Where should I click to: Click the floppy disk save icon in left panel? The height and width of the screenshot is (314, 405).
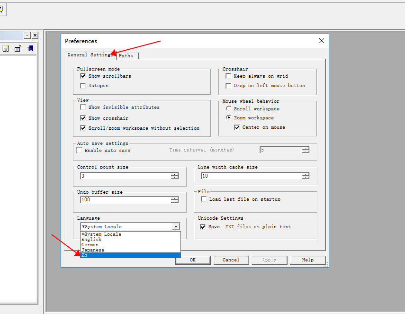point(6,48)
